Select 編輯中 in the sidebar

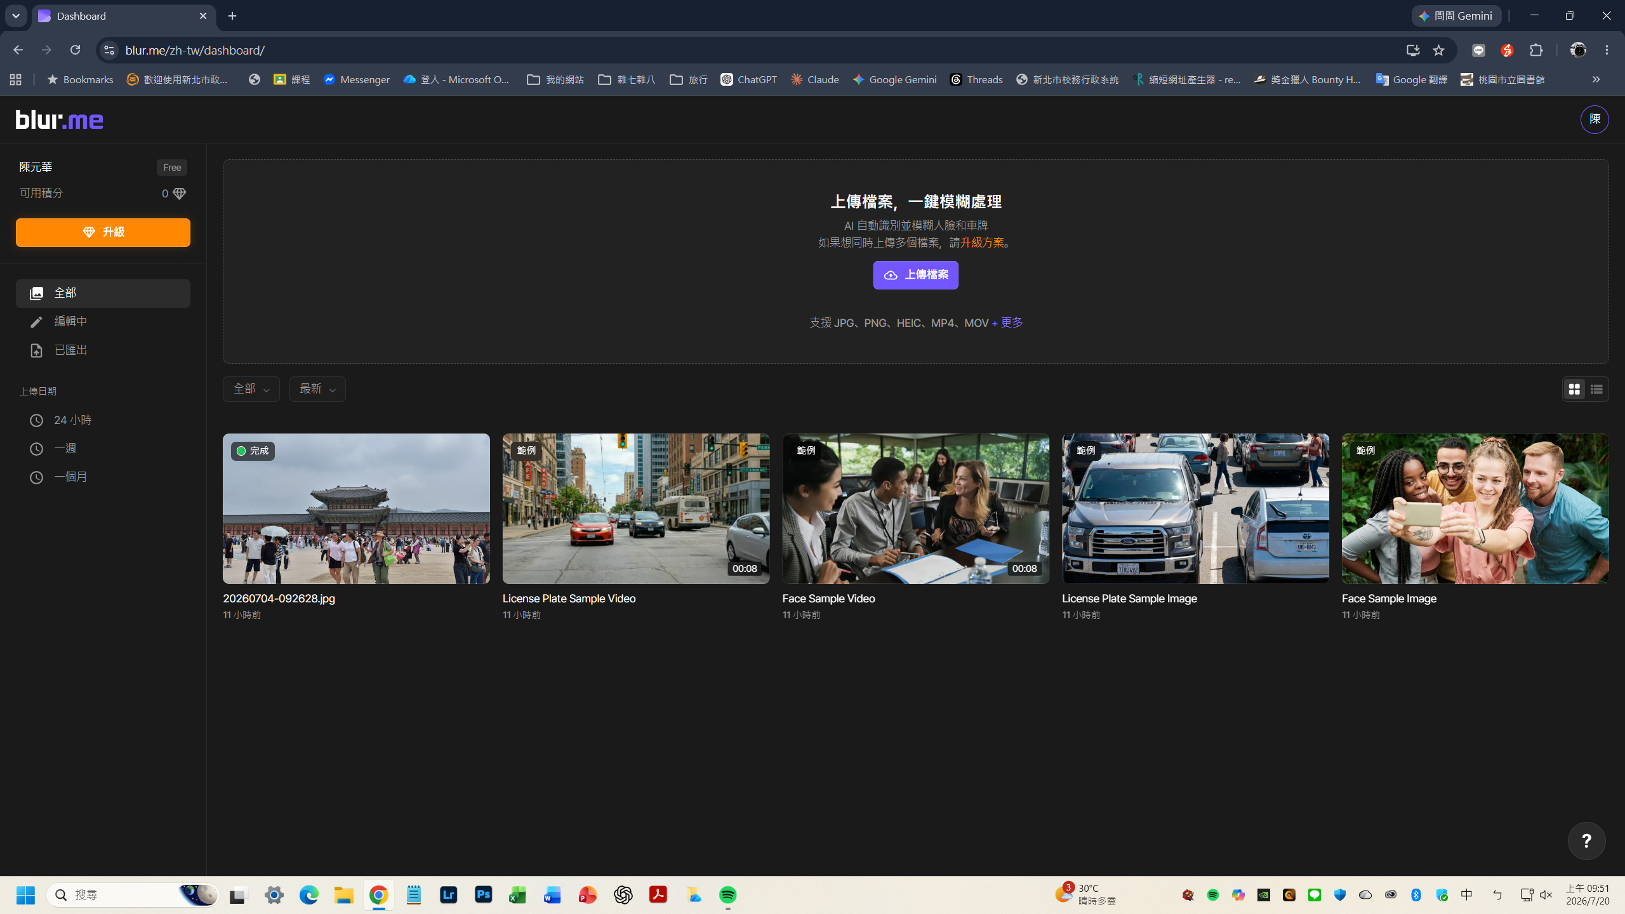[x=103, y=322]
